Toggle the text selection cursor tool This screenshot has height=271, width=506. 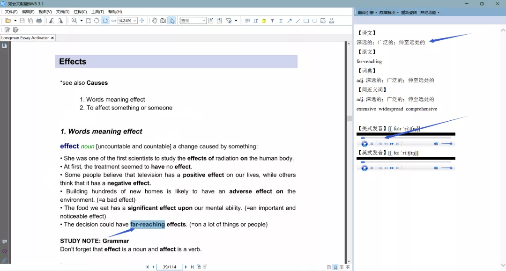pyautogui.click(x=172, y=21)
